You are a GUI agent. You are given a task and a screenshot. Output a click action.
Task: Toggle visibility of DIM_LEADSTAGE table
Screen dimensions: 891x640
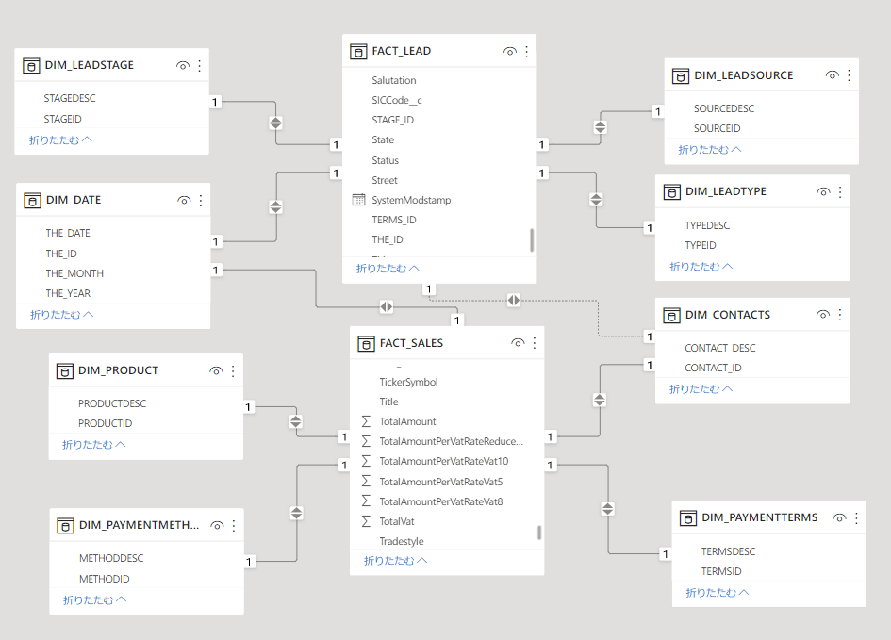point(183,66)
